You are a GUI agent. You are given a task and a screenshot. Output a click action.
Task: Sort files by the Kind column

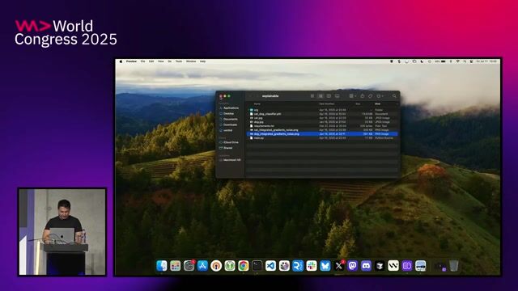pos(378,104)
